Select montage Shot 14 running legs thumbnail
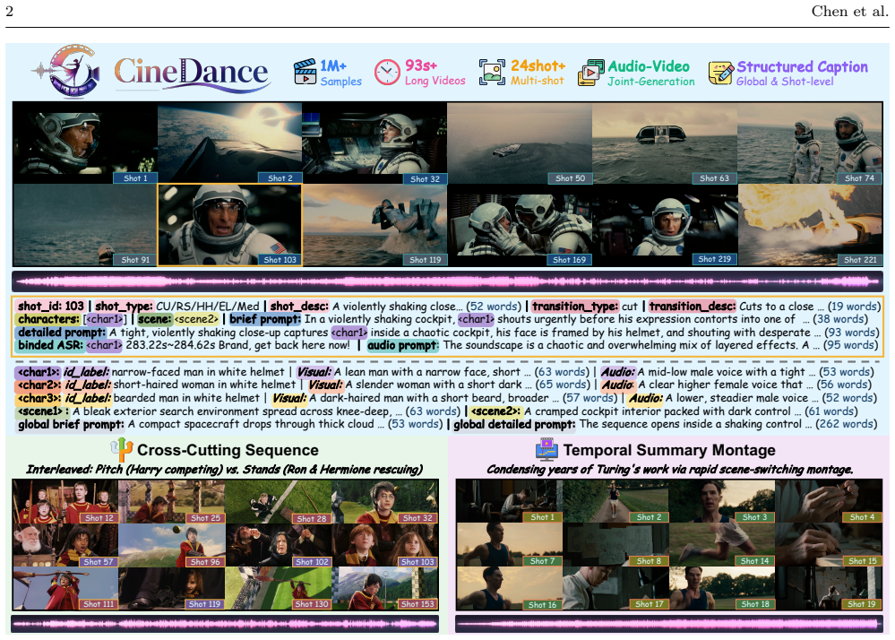This screenshot has width=895, height=640. pyautogui.click(x=722, y=545)
